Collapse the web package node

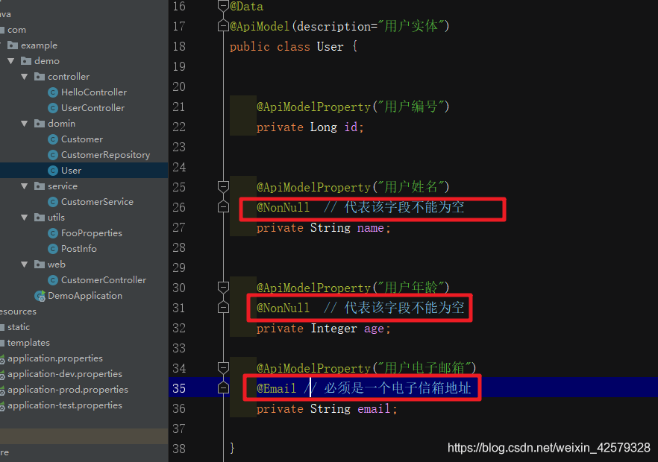tap(25, 265)
